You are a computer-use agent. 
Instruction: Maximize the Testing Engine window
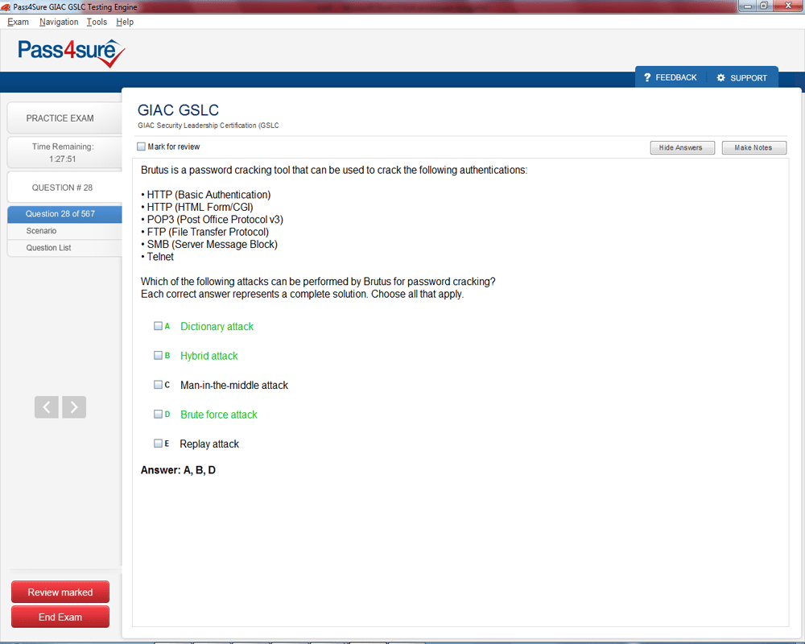pos(764,6)
